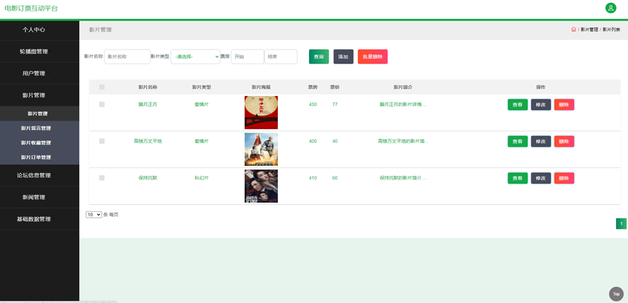Focus the 票房 结束 input field
The width and height of the screenshot is (628, 303).
(x=281, y=57)
